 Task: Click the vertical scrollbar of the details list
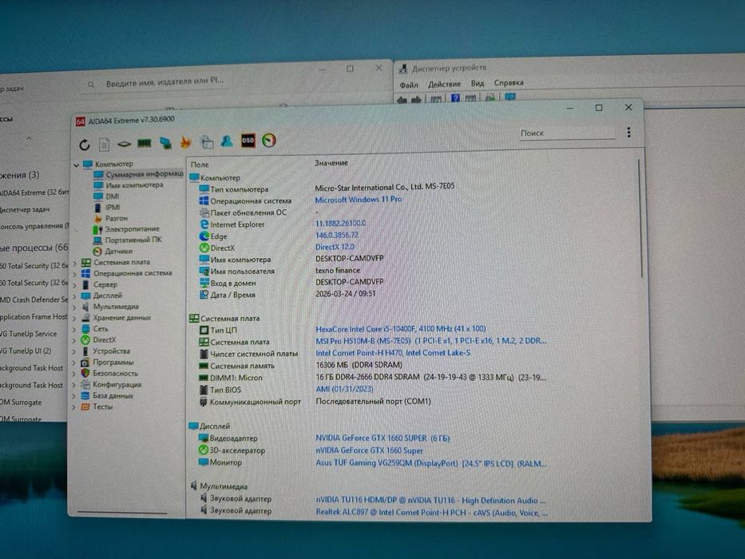(x=640, y=219)
